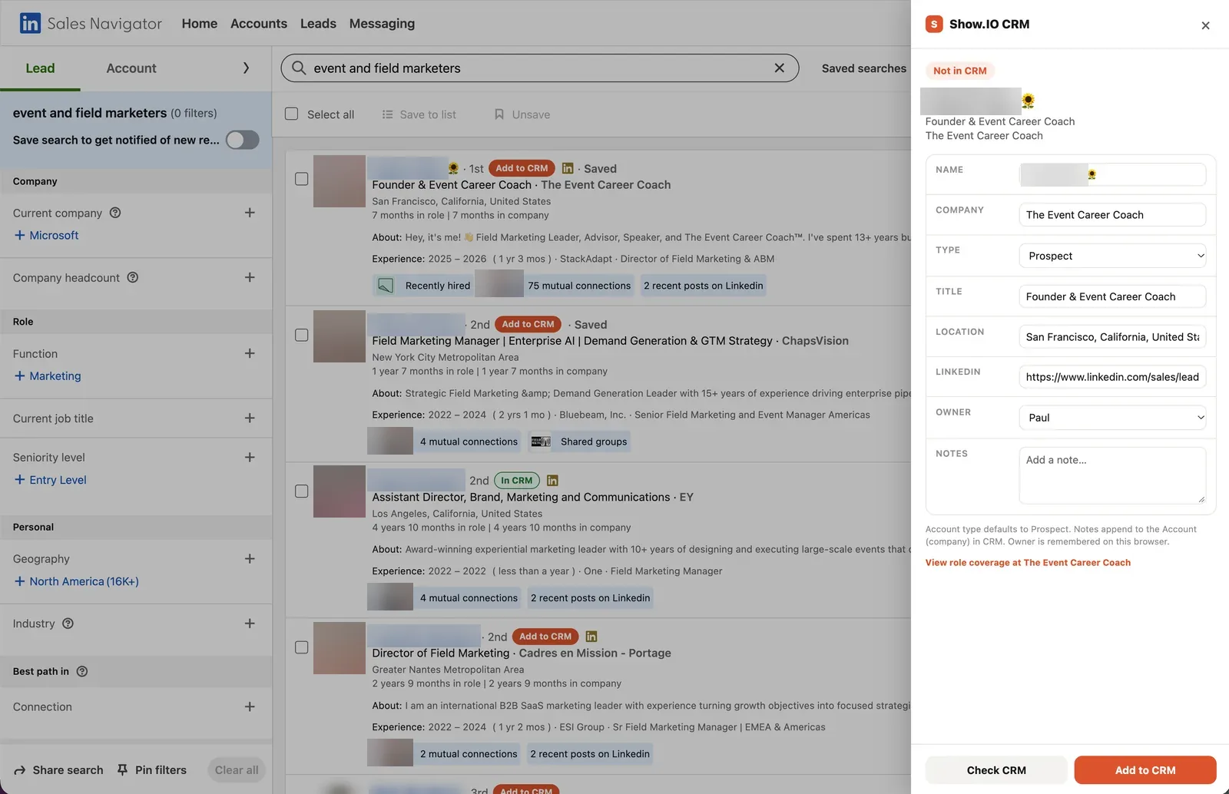Click the Add to CRM button in panel footer

(x=1145, y=770)
